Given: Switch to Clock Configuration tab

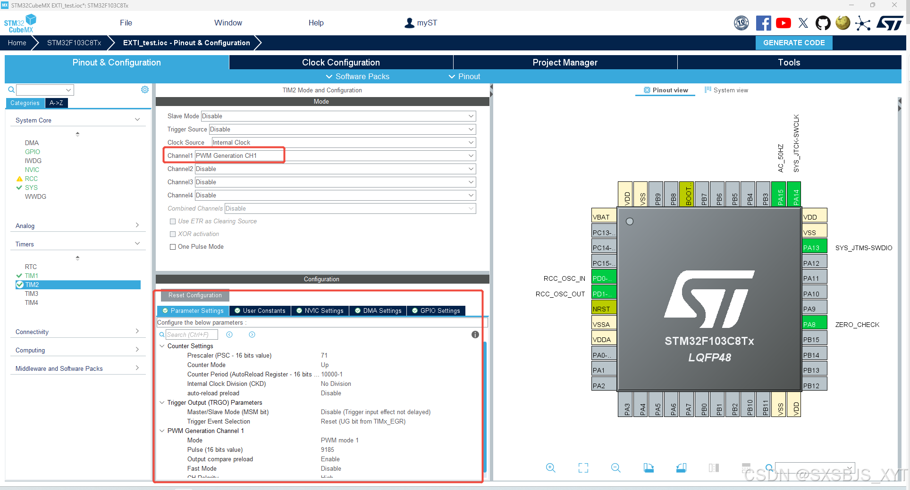Looking at the screenshot, I should click(341, 62).
